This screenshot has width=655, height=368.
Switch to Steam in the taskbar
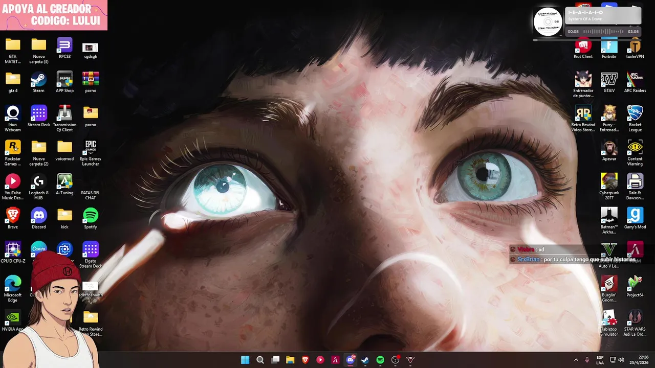[x=365, y=360]
